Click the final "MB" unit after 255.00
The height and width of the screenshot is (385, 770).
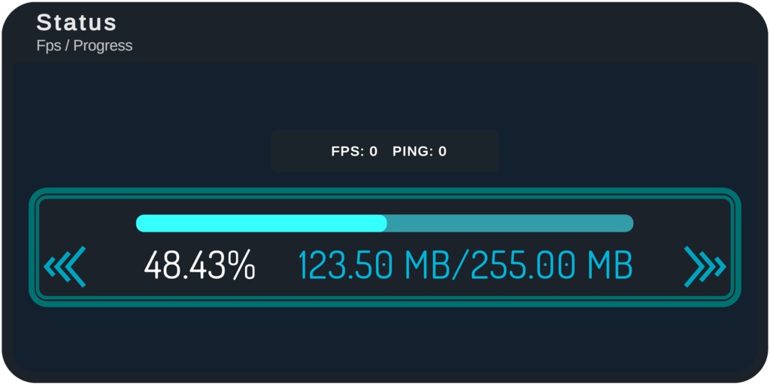click(610, 265)
